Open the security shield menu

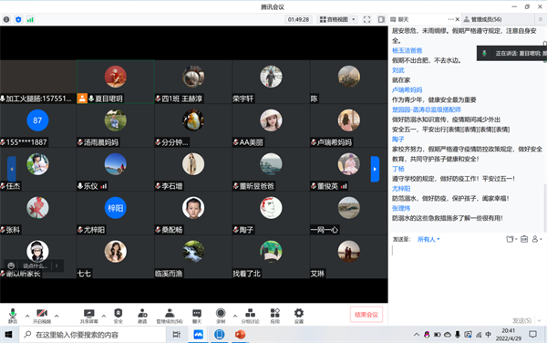(x=119, y=316)
